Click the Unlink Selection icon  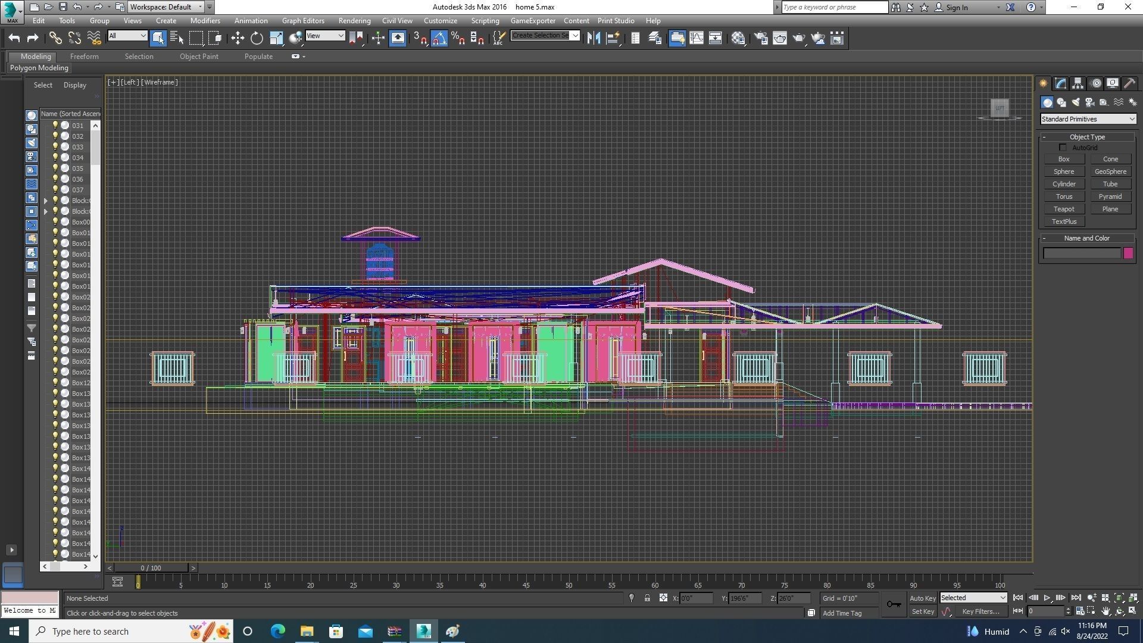pyautogui.click(x=74, y=38)
